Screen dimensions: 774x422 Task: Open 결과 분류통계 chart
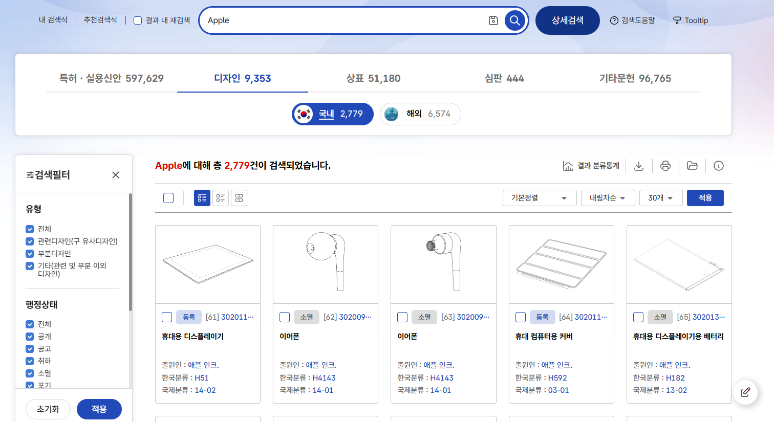(591, 166)
